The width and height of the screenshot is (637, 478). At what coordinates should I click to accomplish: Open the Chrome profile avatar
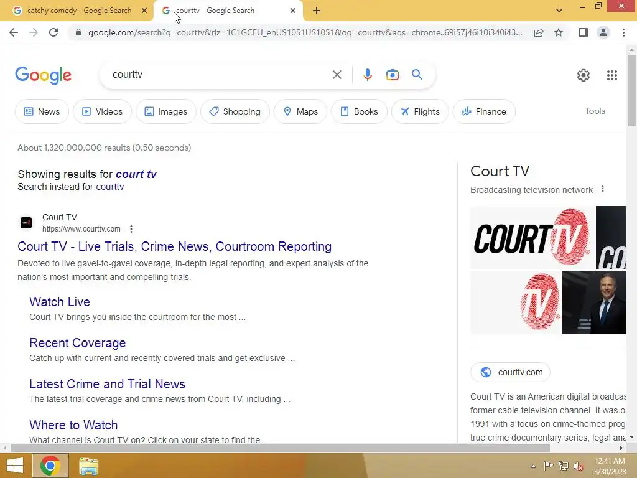[x=603, y=32]
